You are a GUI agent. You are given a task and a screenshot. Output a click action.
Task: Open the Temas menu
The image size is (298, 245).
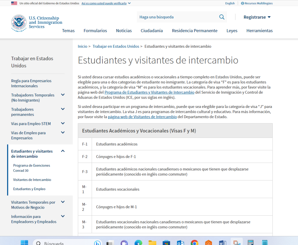[x=68, y=31]
